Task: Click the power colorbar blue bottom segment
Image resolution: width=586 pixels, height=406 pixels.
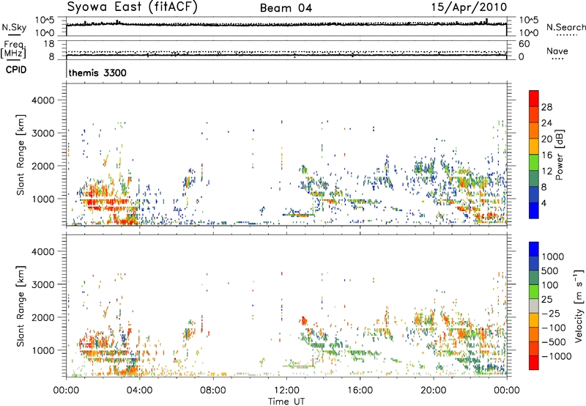Action: (x=534, y=210)
